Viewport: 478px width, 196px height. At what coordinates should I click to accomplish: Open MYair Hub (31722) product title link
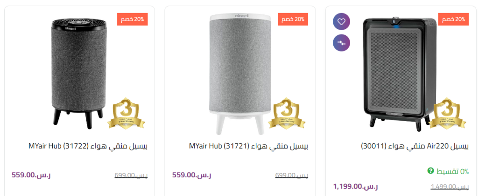coord(88,146)
